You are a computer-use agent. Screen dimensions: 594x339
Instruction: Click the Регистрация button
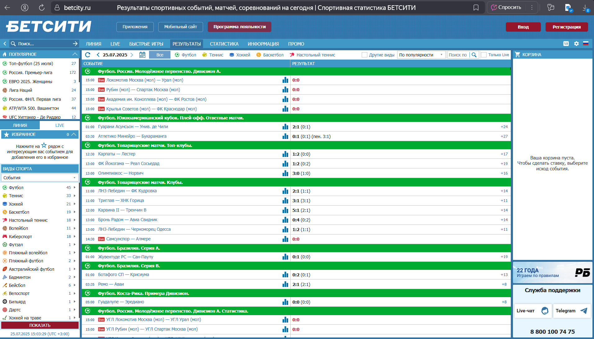coord(567,27)
